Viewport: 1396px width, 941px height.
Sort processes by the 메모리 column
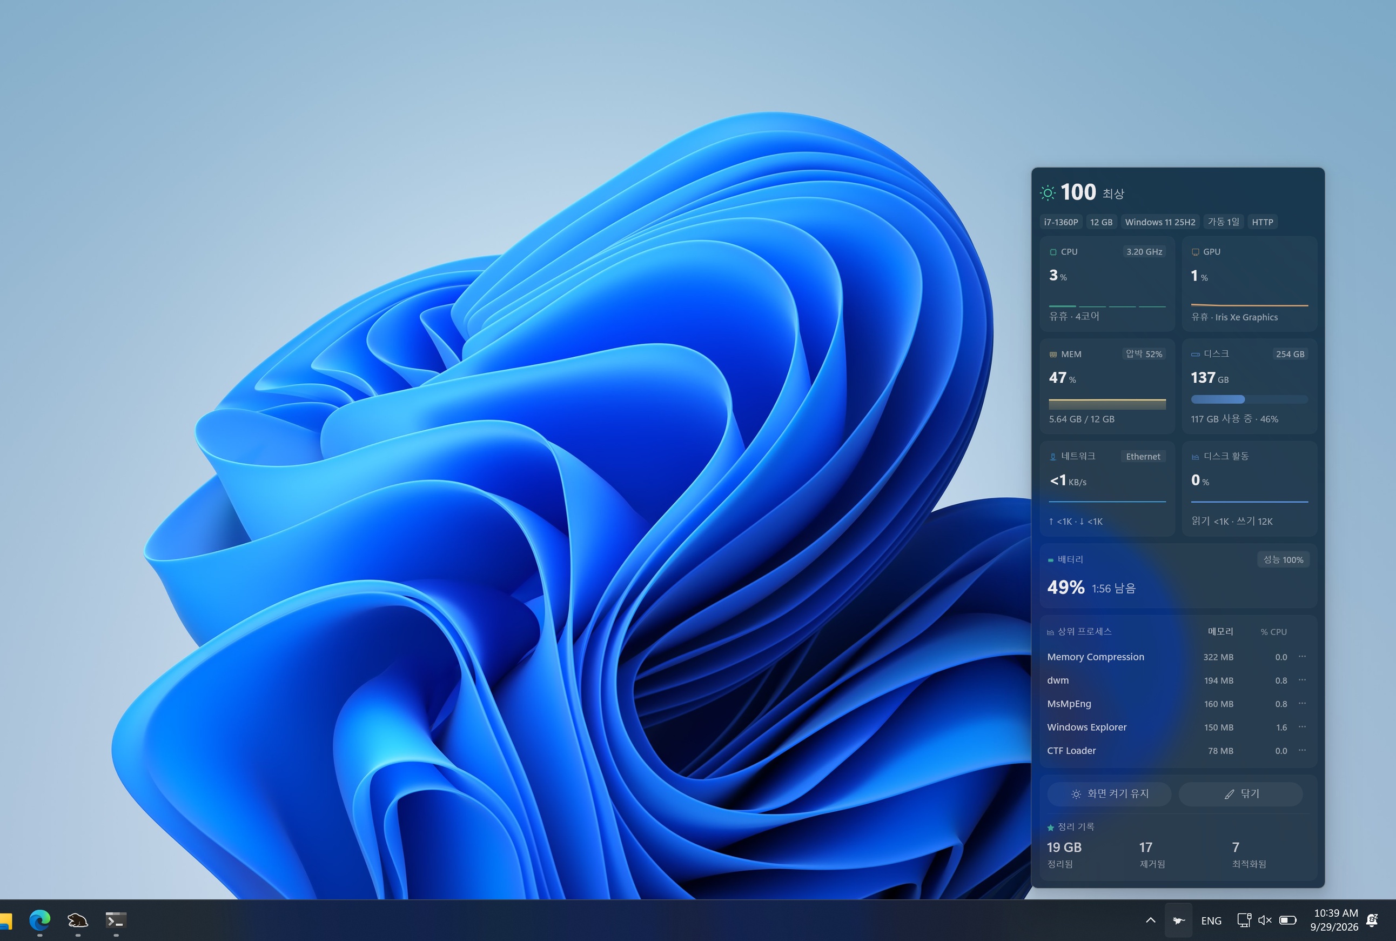tap(1220, 631)
